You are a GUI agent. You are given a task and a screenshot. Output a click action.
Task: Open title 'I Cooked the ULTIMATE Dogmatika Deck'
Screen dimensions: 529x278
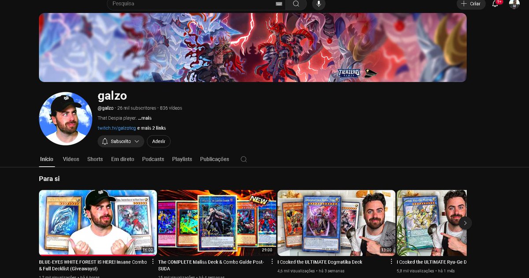point(320,262)
